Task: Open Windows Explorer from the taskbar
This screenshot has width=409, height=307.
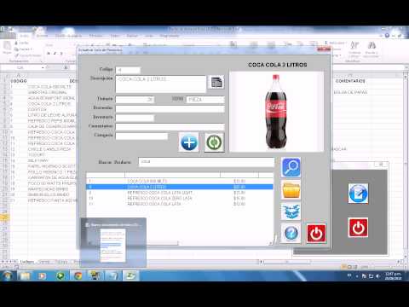Action: pyautogui.click(x=25, y=275)
